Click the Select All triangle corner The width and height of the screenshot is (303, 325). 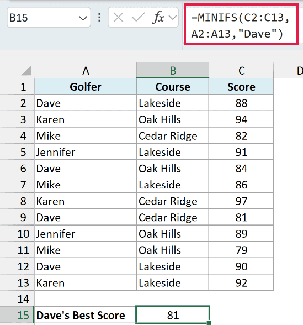26,70
